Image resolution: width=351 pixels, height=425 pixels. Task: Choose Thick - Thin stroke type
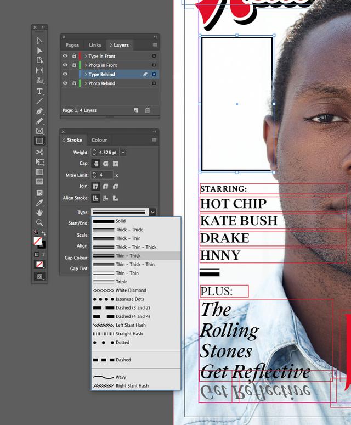click(x=136, y=238)
